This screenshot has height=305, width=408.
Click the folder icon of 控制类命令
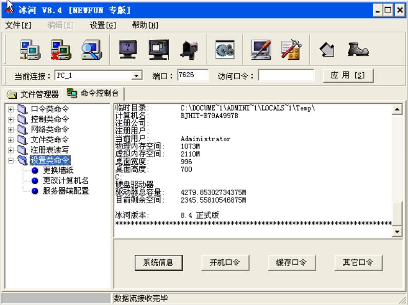click(23, 119)
